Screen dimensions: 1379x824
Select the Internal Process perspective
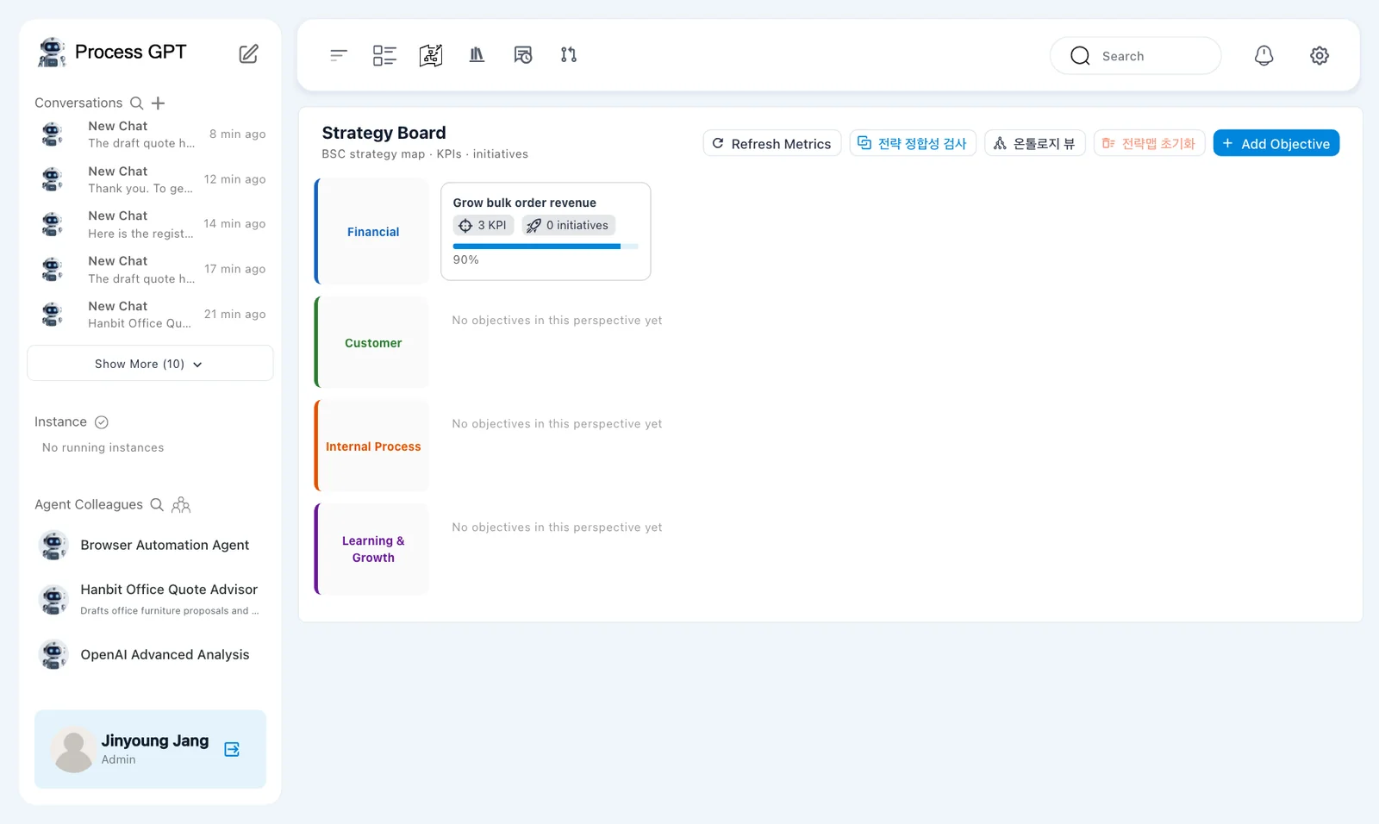[x=372, y=446]
